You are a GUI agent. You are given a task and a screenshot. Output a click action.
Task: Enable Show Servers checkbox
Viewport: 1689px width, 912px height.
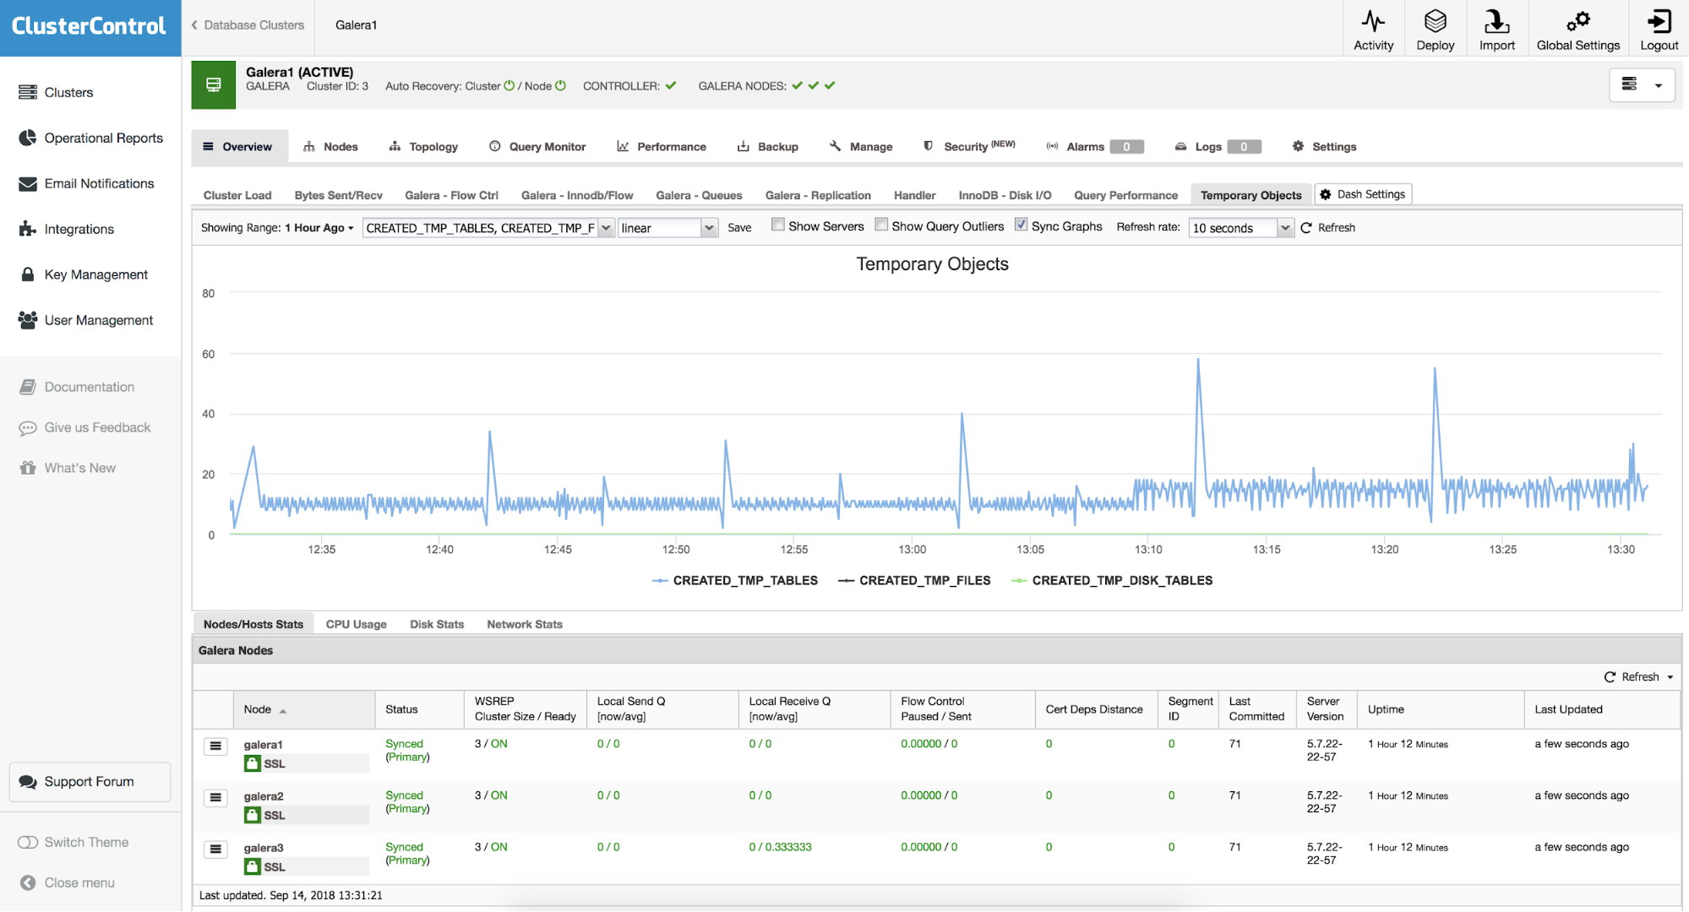coord(778,225)
